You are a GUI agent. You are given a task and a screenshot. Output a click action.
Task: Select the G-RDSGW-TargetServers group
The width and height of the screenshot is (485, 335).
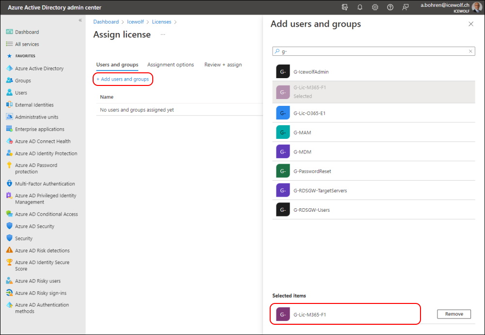tap(373, 190)
